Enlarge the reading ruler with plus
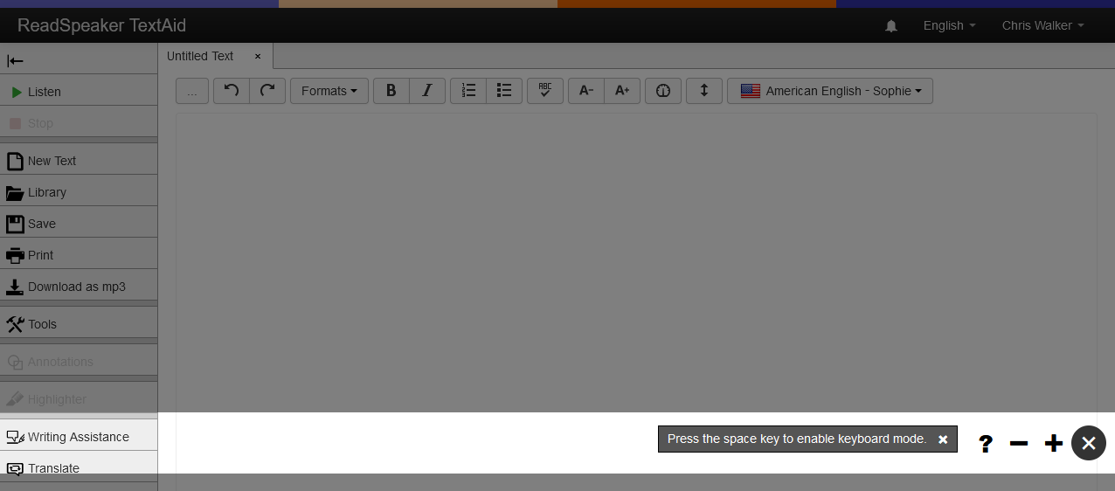The width and height of the screenshot is (1115, 491). click(x=1054, y=444)
